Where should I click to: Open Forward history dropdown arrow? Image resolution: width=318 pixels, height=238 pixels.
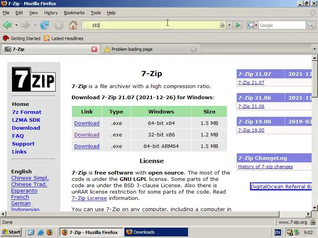(35, 25)
